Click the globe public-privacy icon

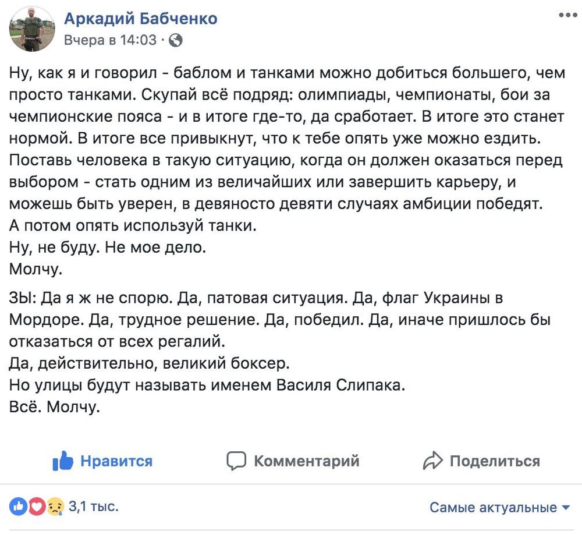coord(177,40)
